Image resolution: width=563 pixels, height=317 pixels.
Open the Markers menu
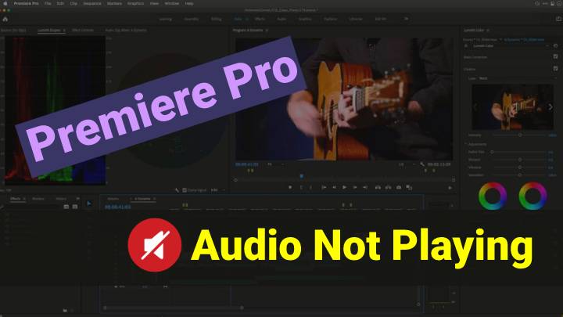tap(114, 3)
